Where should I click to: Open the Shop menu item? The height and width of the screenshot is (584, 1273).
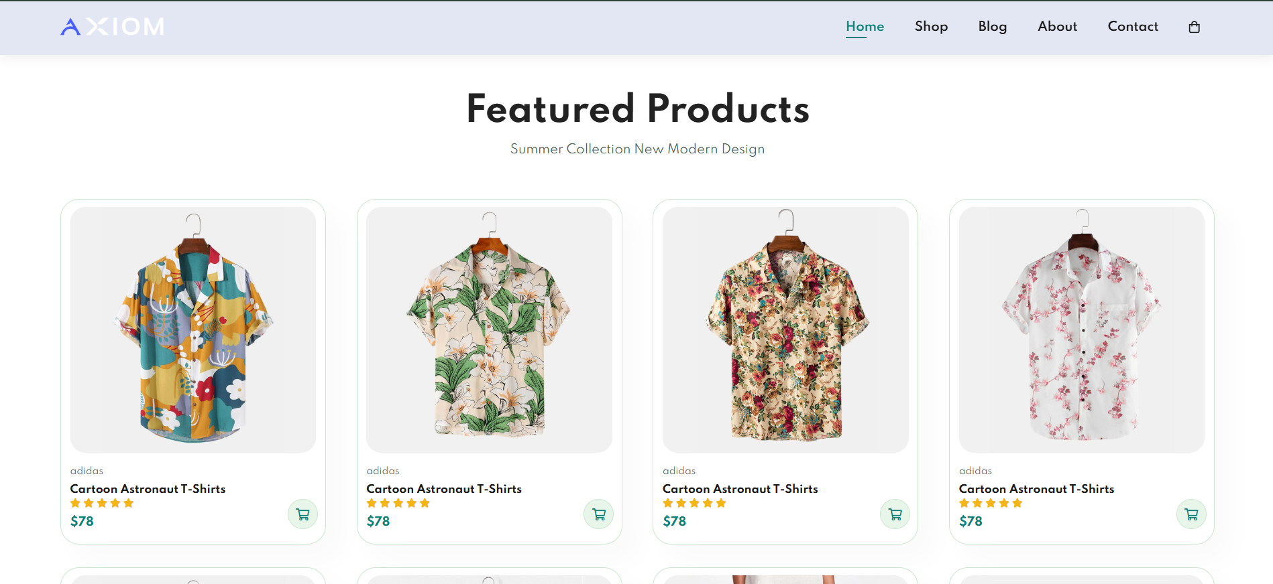click(931, 27)
